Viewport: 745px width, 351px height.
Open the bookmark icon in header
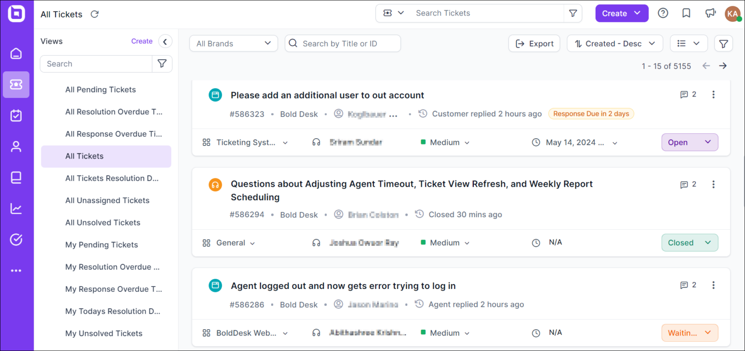coord(686,13)
